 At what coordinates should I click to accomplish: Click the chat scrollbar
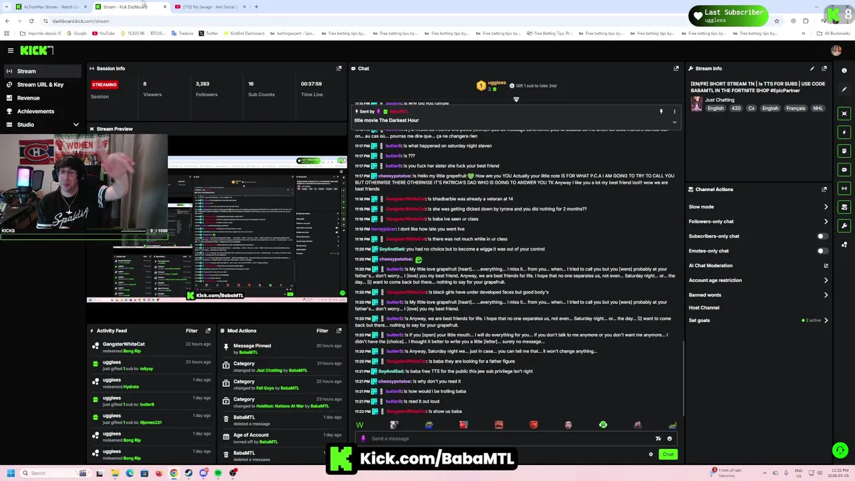click(x=684, y=377)
